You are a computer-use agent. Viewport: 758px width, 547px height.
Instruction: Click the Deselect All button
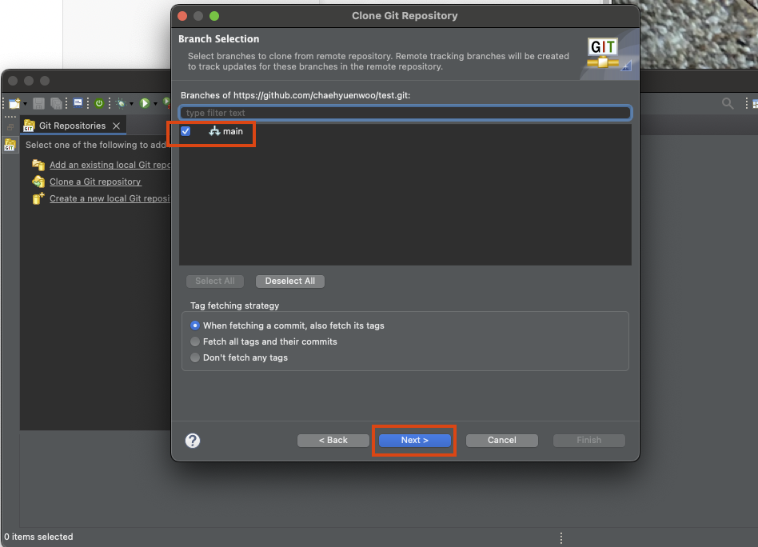click(x=290, y=281)
